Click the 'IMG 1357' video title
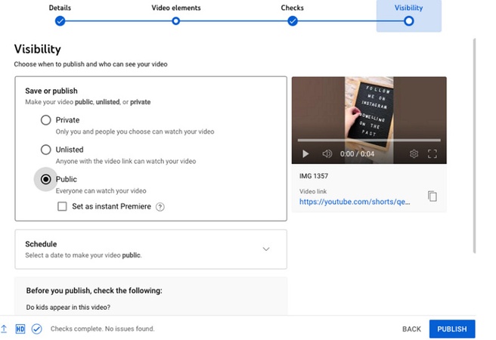The width and height of the screenshot is (496, 340). 314,176
